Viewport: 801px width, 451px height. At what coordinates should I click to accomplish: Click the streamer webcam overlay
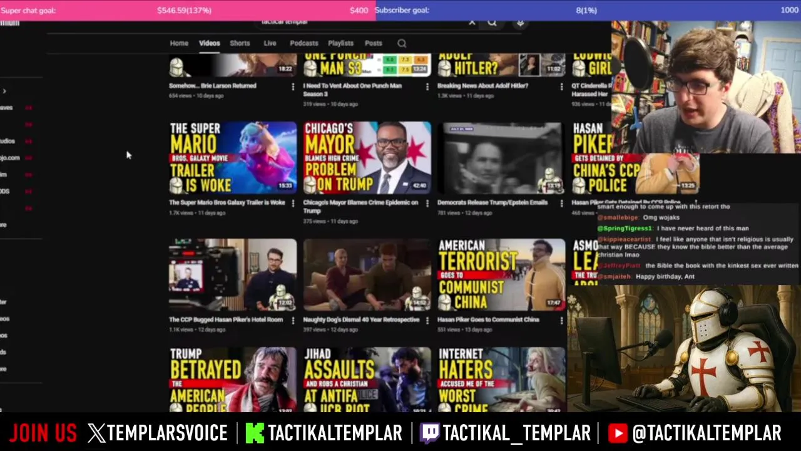[x=706, y=88]
